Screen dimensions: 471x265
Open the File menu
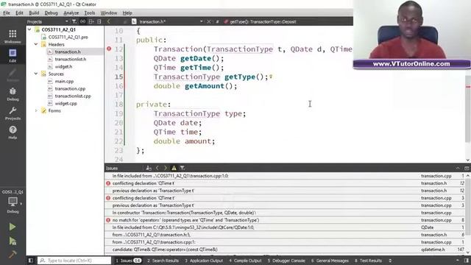7,13
